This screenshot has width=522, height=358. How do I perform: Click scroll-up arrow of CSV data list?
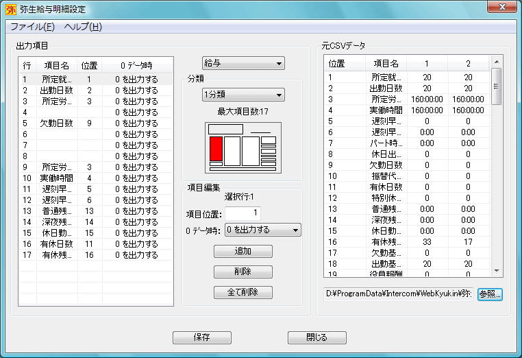497,62
